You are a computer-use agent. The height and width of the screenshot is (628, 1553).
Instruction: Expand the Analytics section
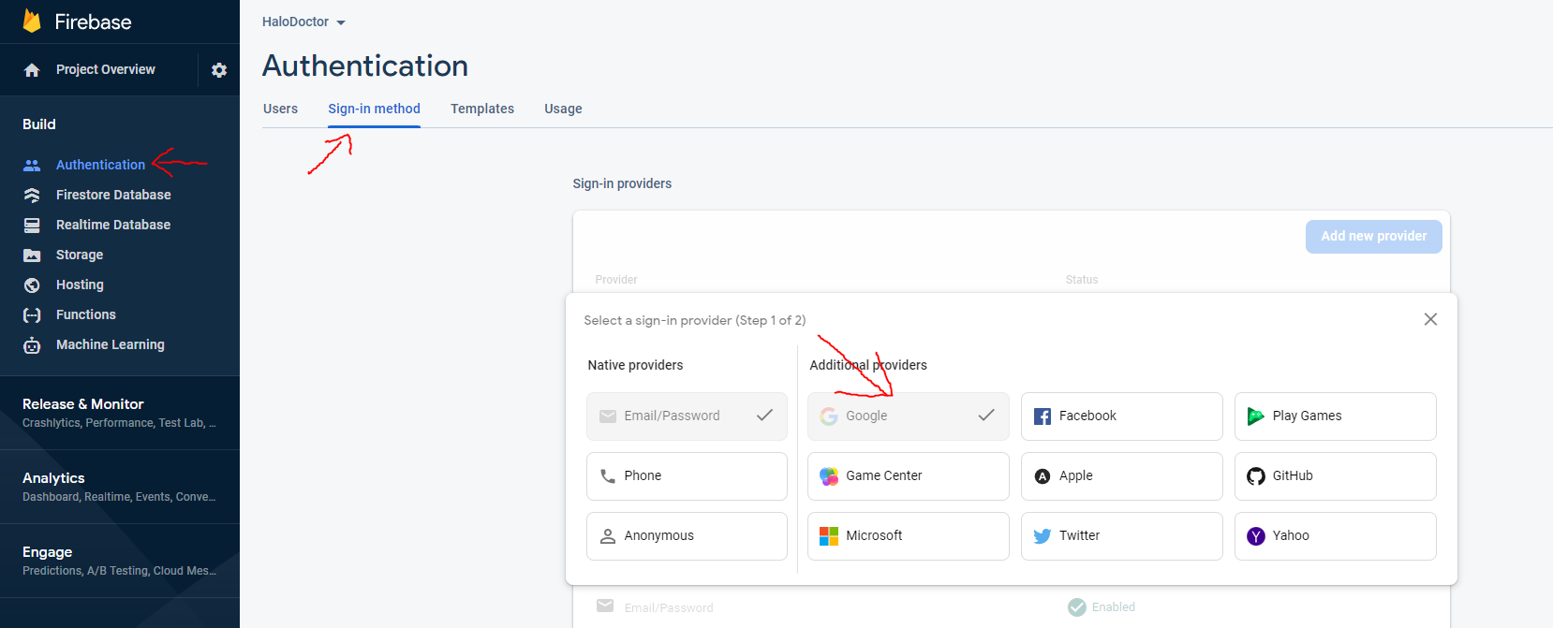[x=119, y=487]
